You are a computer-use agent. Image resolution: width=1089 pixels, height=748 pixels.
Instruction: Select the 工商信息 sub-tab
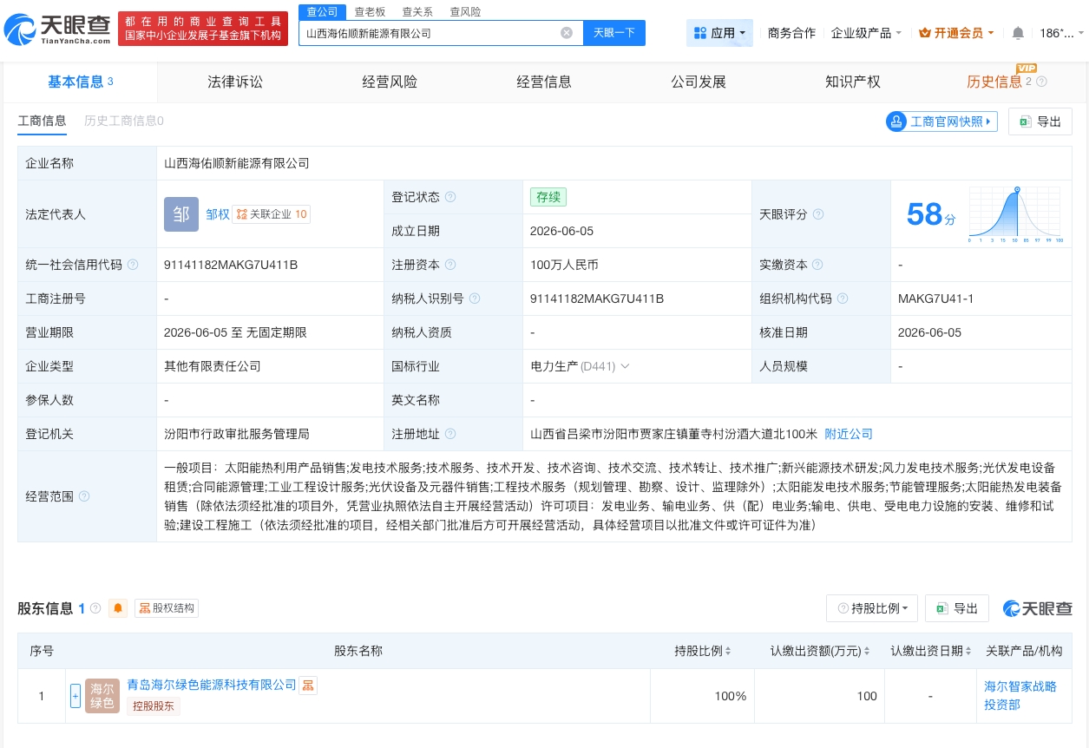(42, 121)
